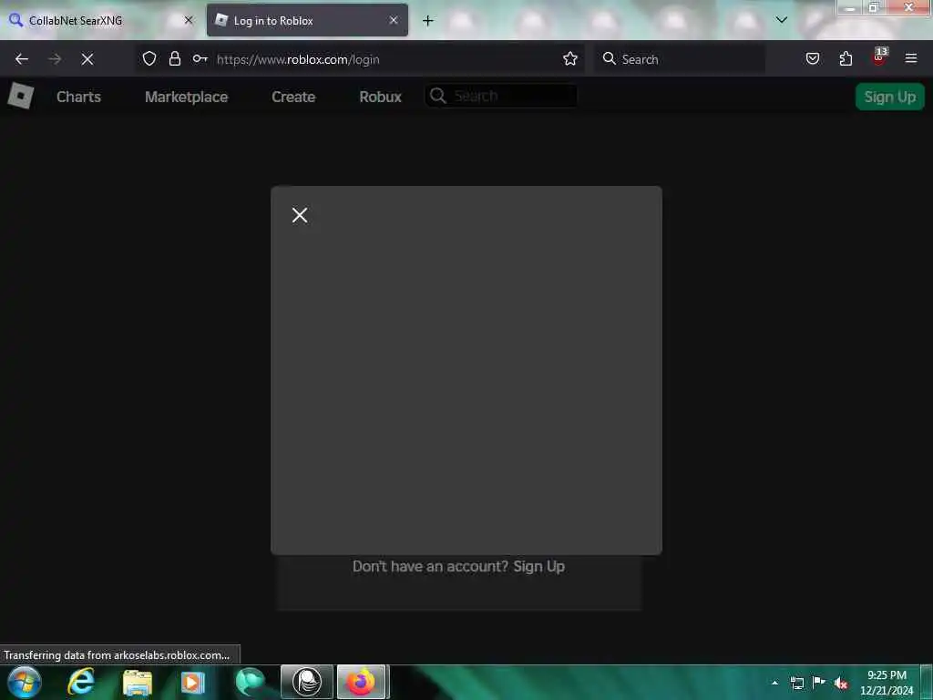Viewport: 933px width, 700px height.
Task: Click the Roblox search magnifier icon
Action: (438, 96)
